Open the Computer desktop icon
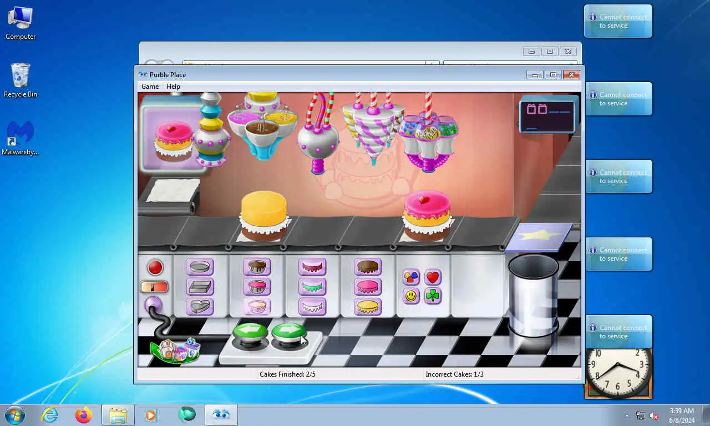The width and height of the screenshot is (710, 426). pyautogui.click(x=21, y=24)
